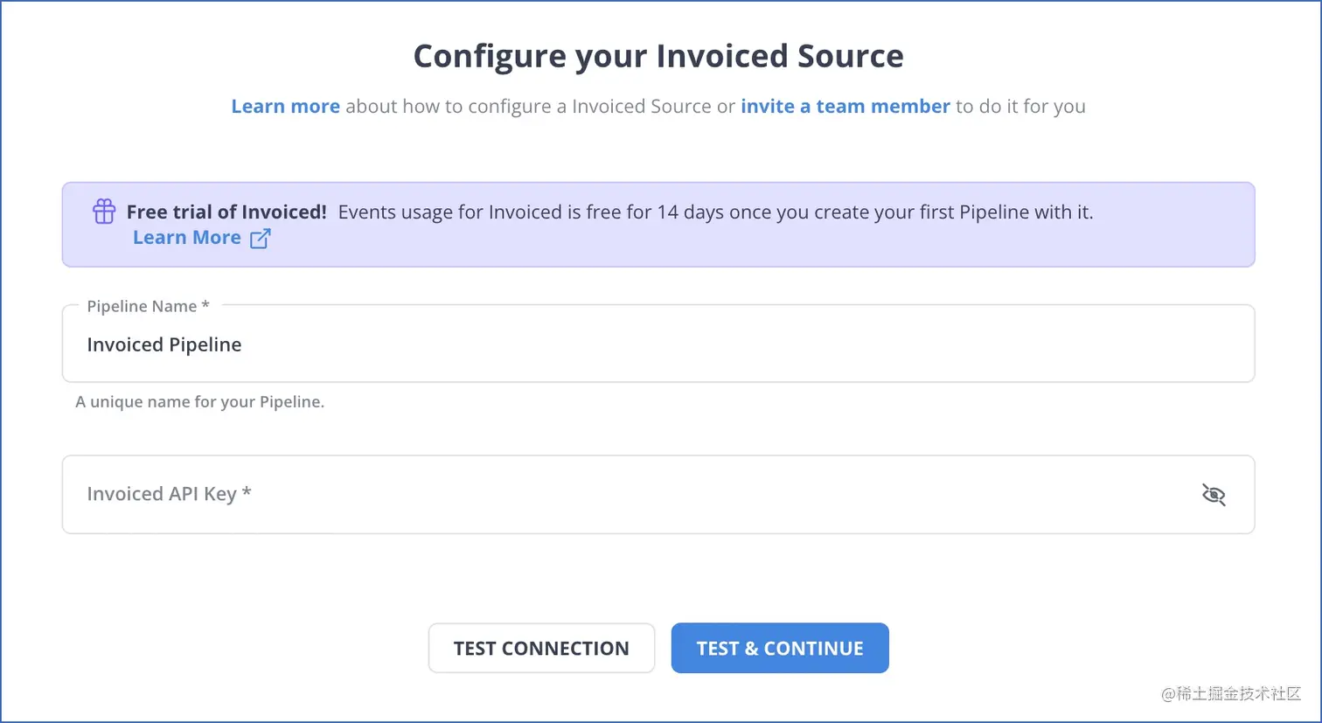Screen dimensions: 1322x723
Task: Toggle API key visibility with the crossed-eye icon
Action: point(1214,494)
